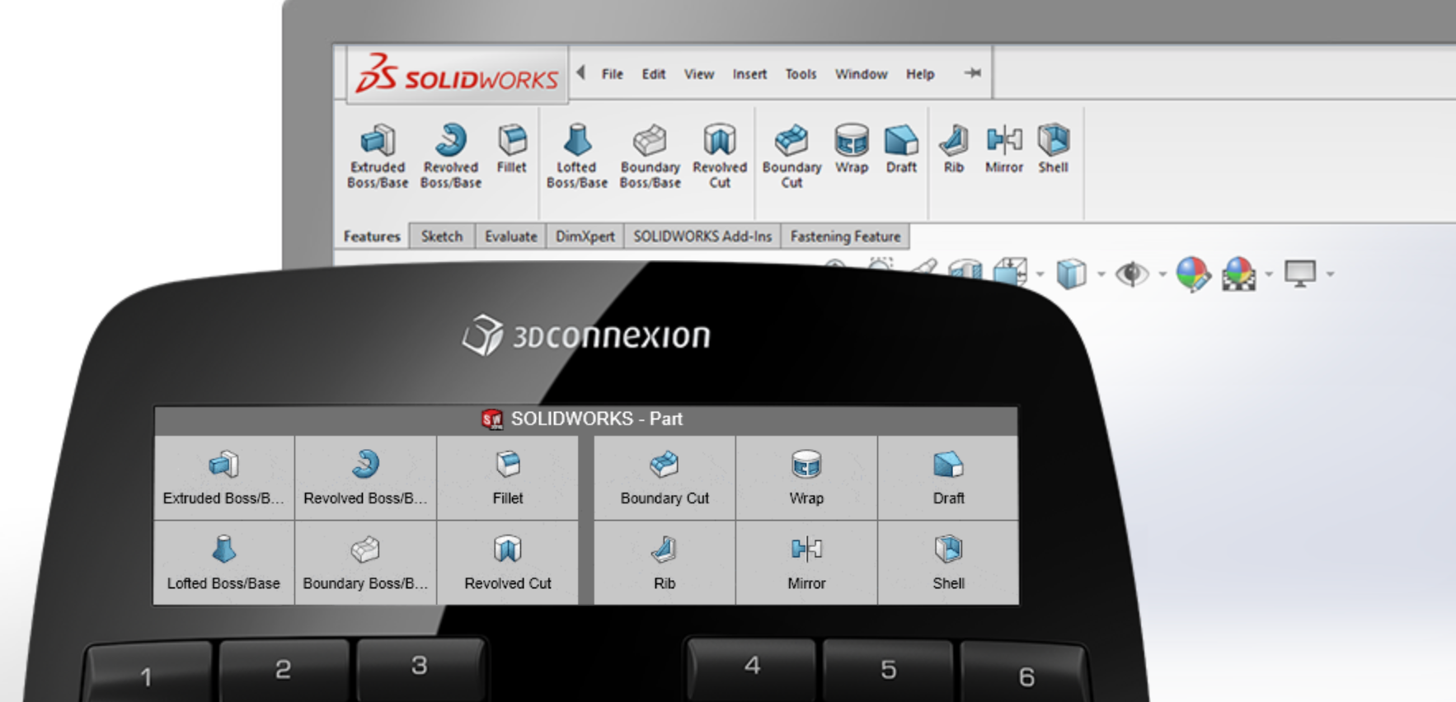
Task: Click the Rib tool in the ribbon
Action: pyautogui.click(x=954, y=149)
